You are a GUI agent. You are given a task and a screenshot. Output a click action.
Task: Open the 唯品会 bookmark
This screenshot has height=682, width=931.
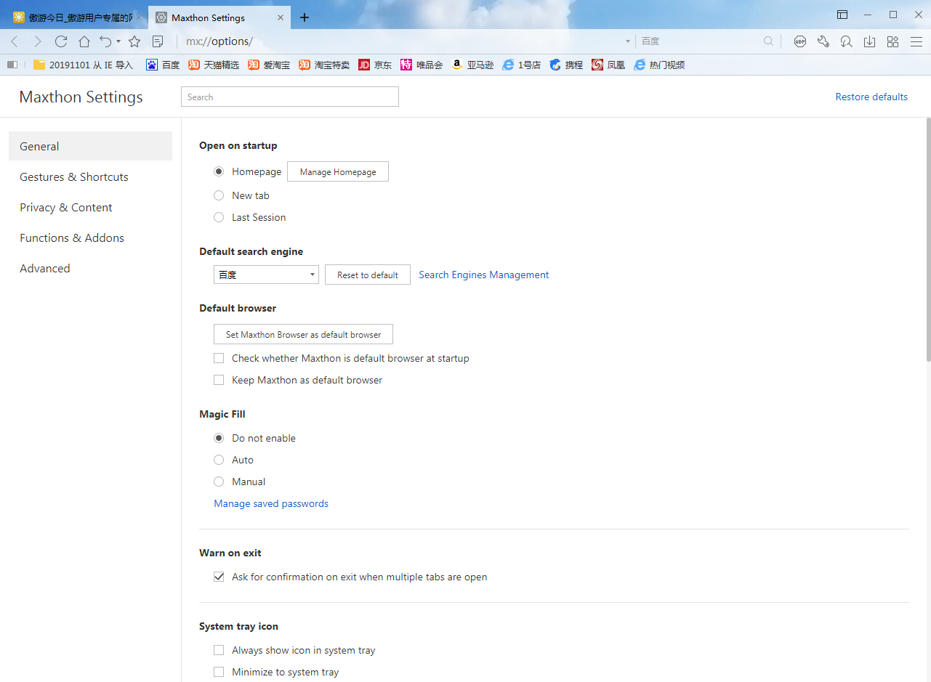pos(422,65)
